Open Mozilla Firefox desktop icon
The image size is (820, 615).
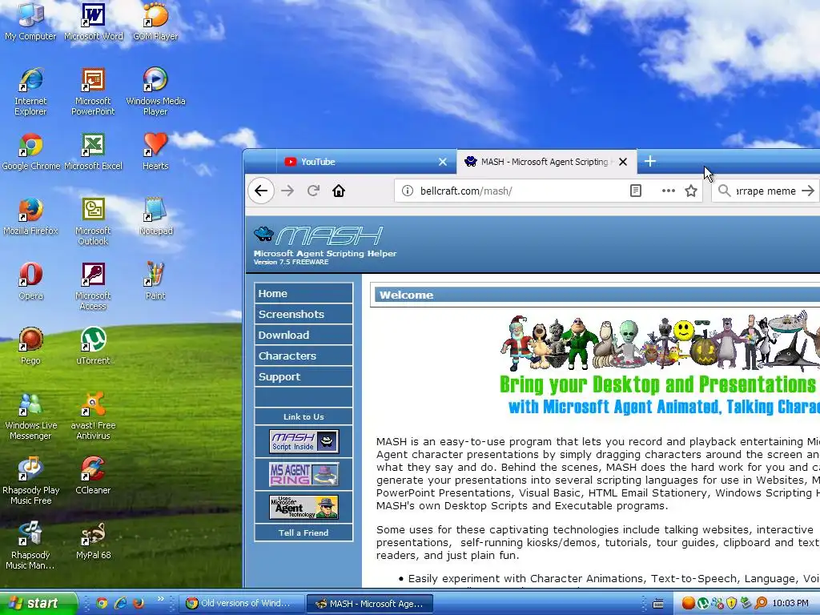point(30,216)
